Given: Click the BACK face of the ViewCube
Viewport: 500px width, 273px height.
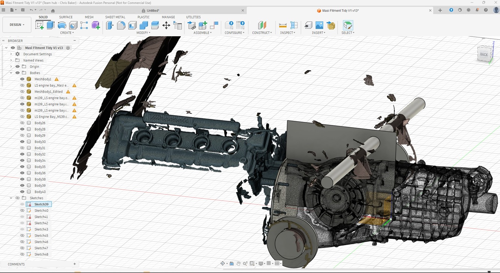Looking at the screenshot, I should click(x=484, y=54).
